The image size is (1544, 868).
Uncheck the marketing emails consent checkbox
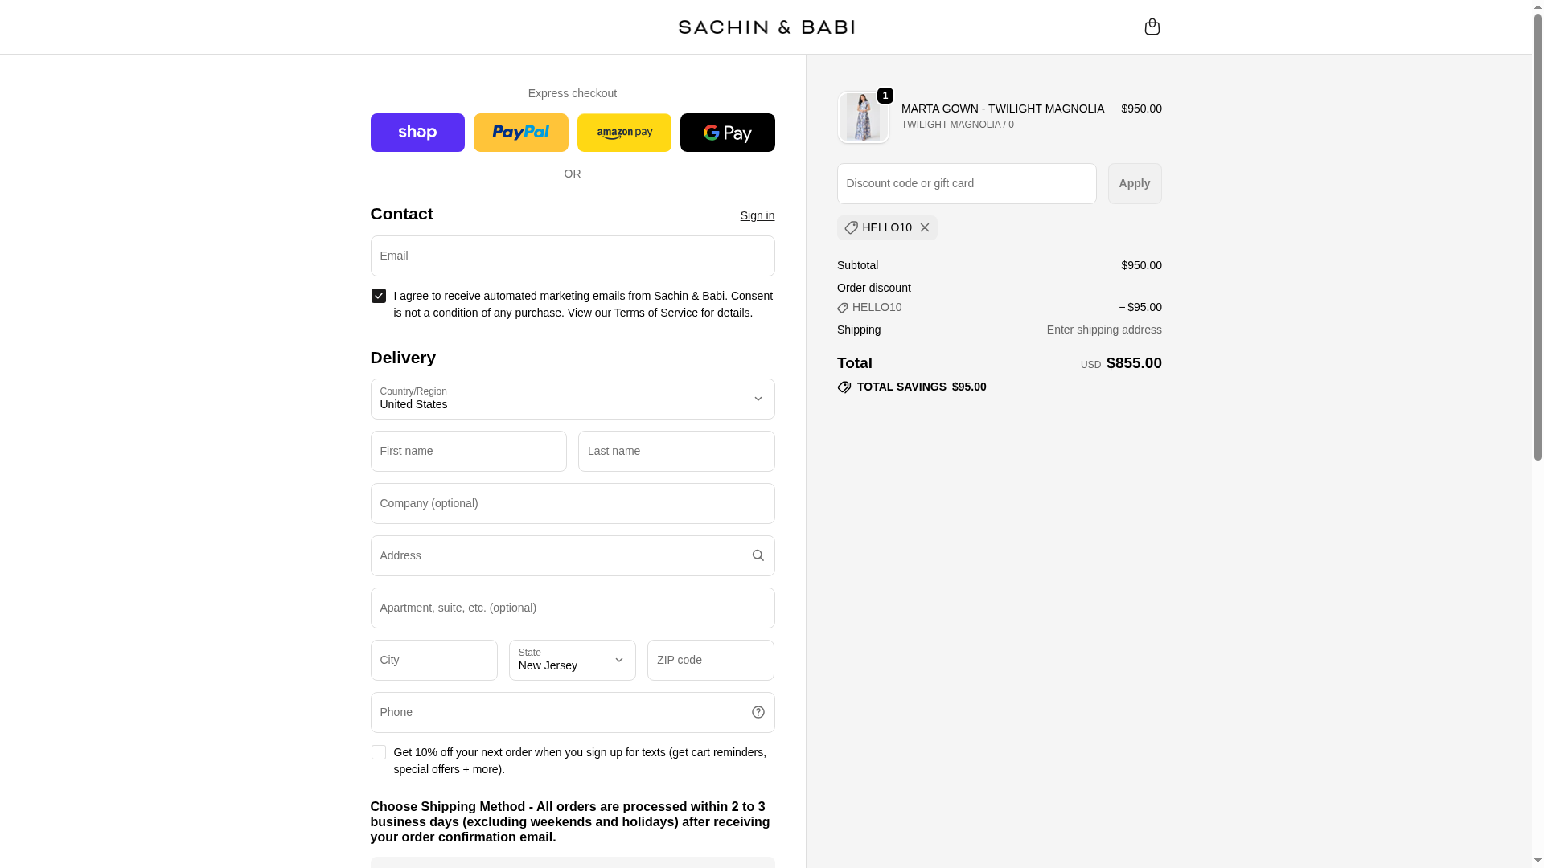[378, 296]
